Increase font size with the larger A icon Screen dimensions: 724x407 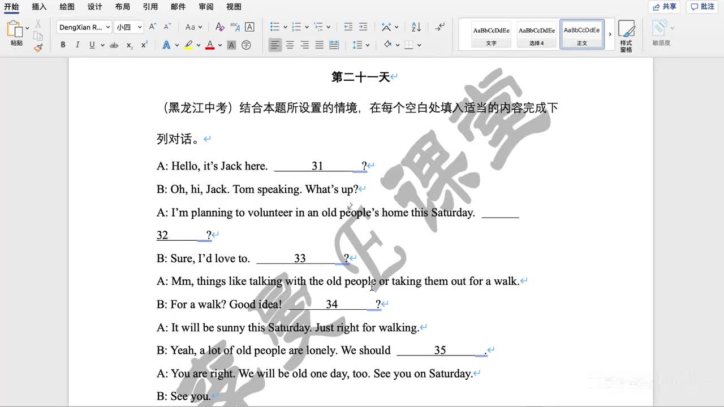(153, 27)
